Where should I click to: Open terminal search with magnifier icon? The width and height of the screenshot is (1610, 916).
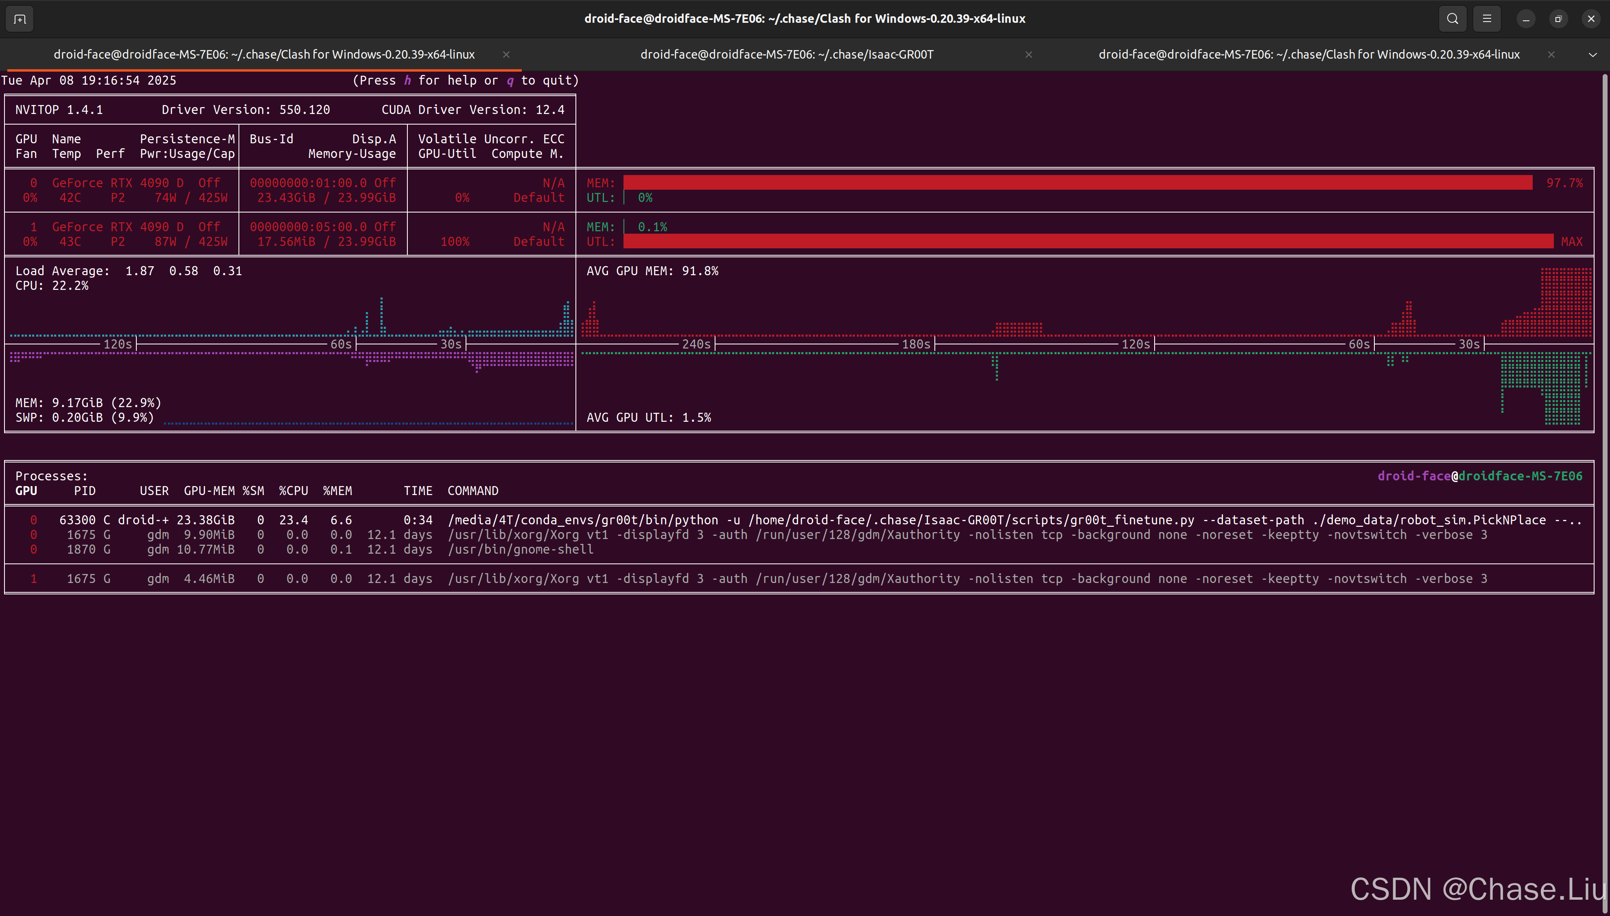[1452, 19]
